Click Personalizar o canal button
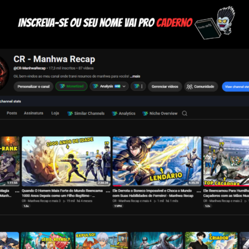The width and height of the screenshot is (249, 249). click(34, 86)
